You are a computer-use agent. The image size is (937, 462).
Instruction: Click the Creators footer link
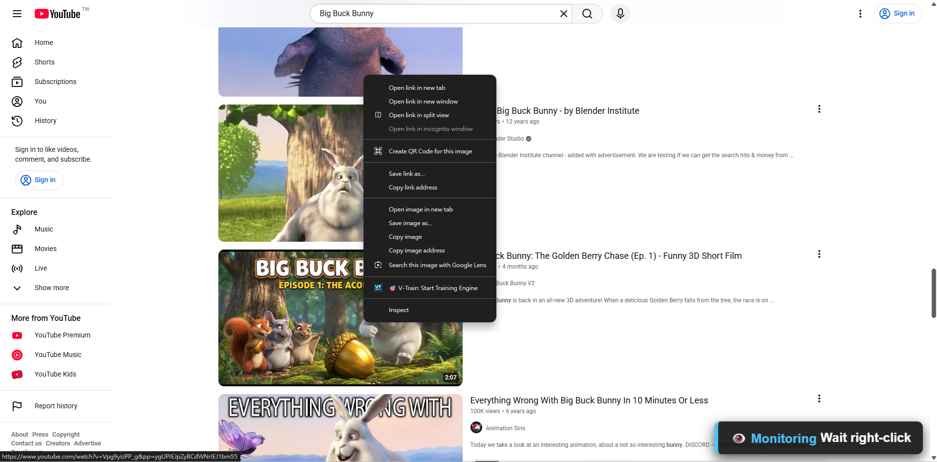pyautogui.click(x=58, y=443)
